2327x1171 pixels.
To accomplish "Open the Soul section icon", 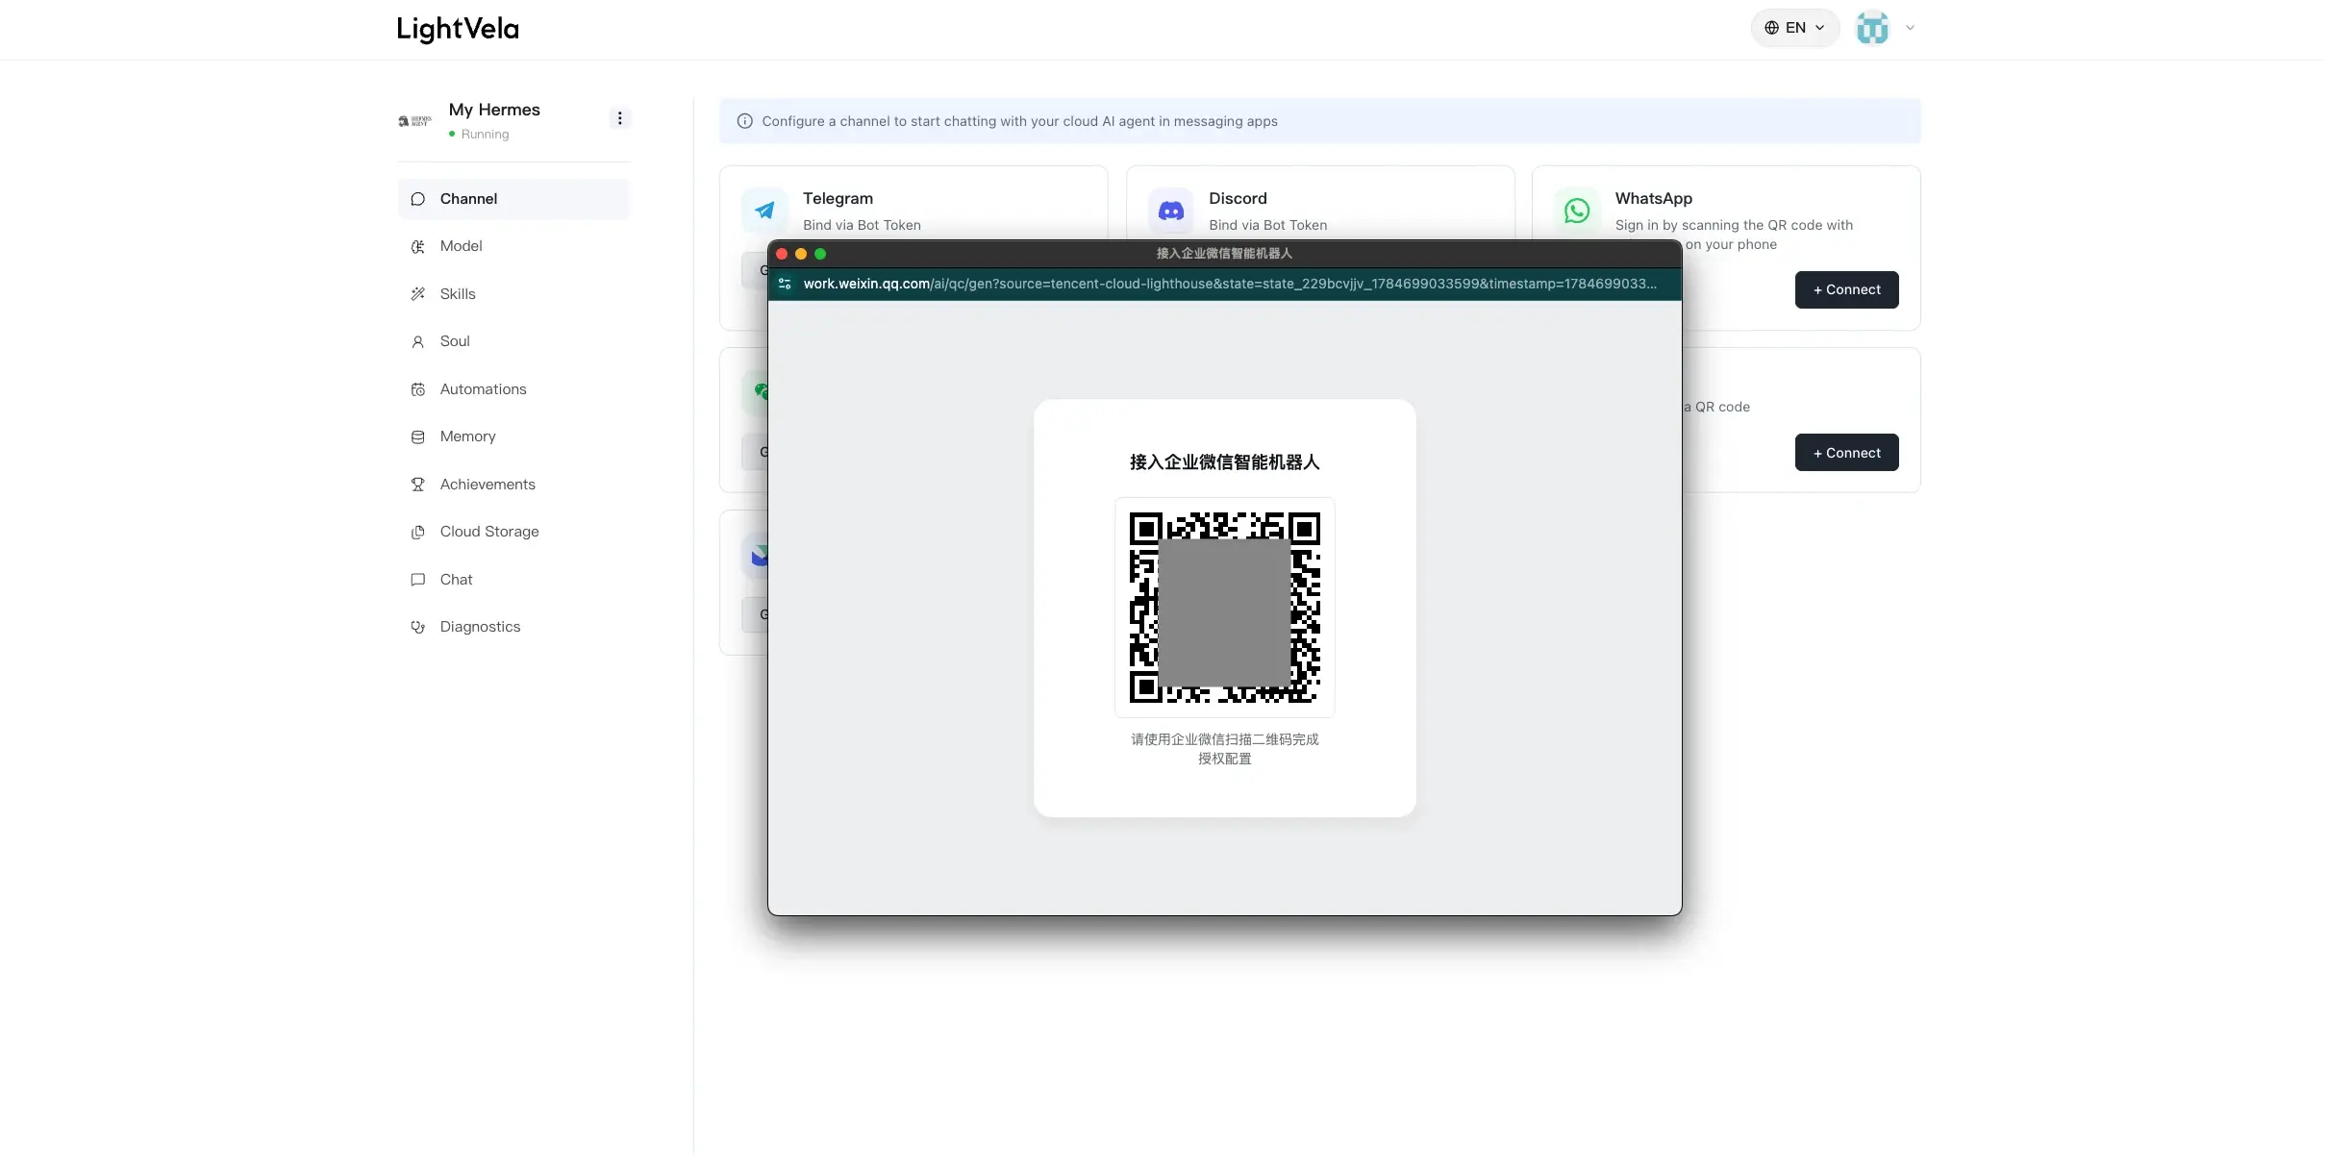I will point(418,342).
